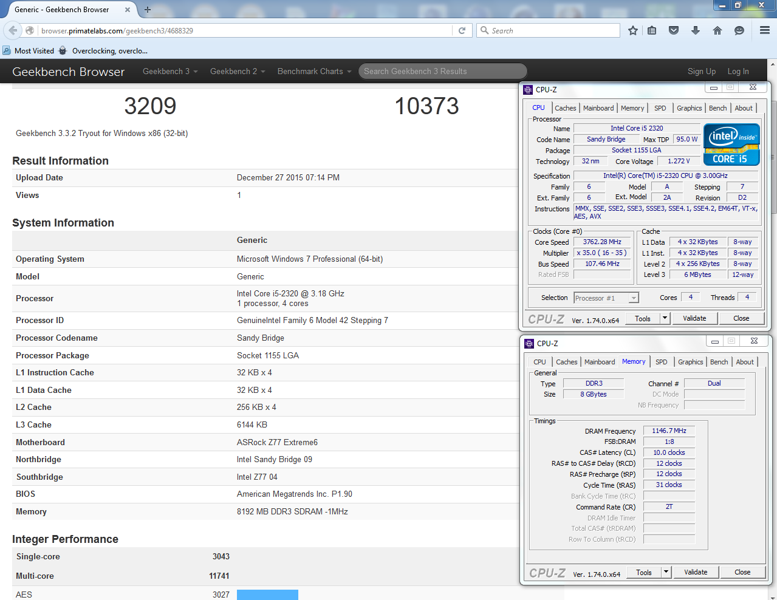777x600 pixels.
Task: Click the 10373 multi-core score
Action: [x=426, y=106]
